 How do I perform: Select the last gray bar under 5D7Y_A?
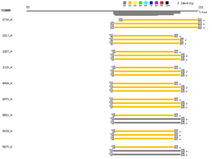coord(147,154)
